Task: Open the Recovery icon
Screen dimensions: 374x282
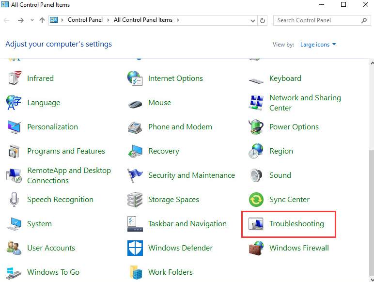Action: (x=135, y=151)
